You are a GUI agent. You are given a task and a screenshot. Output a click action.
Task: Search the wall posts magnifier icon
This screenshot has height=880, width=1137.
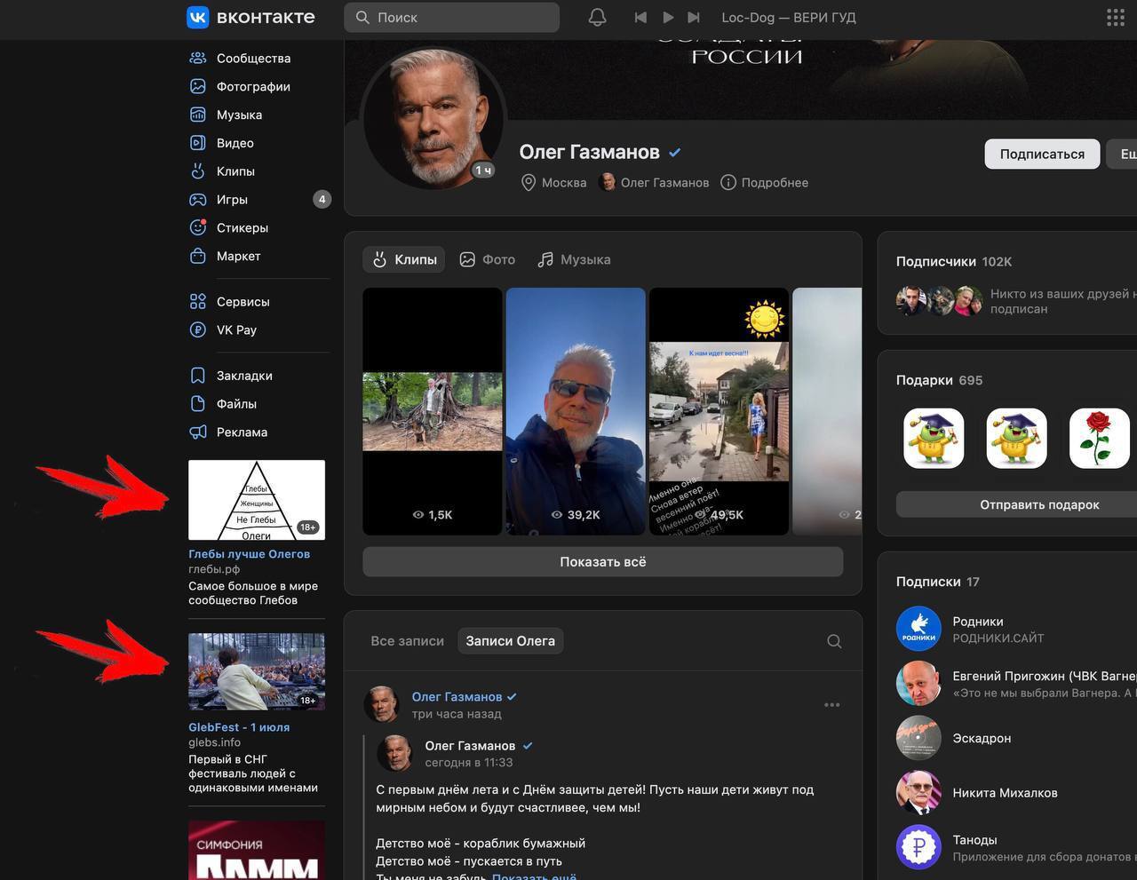(x=834, y=641)
